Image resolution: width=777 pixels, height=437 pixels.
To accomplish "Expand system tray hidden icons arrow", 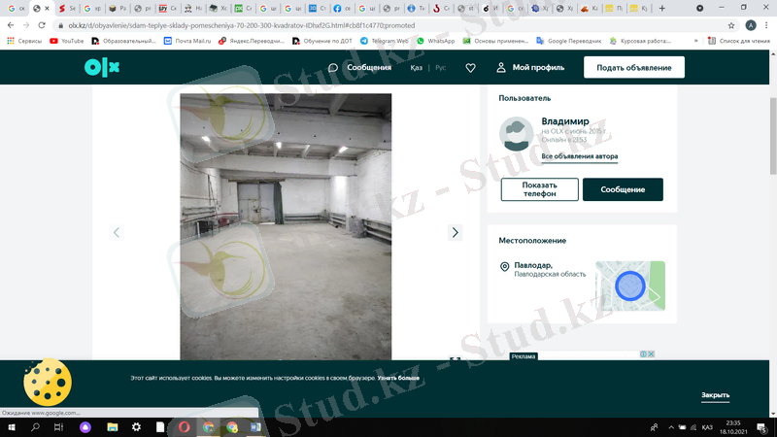I will (x=652, y=427).
